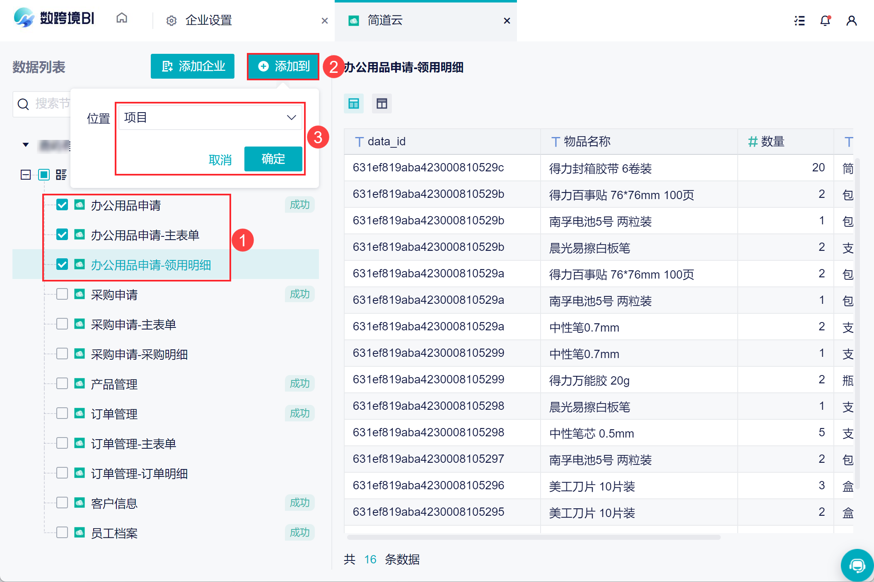Image resolution: width=874 pixels, height=582 pixels.
Task: Open customer service chat bubble
Action: click(x=857, y=565)
